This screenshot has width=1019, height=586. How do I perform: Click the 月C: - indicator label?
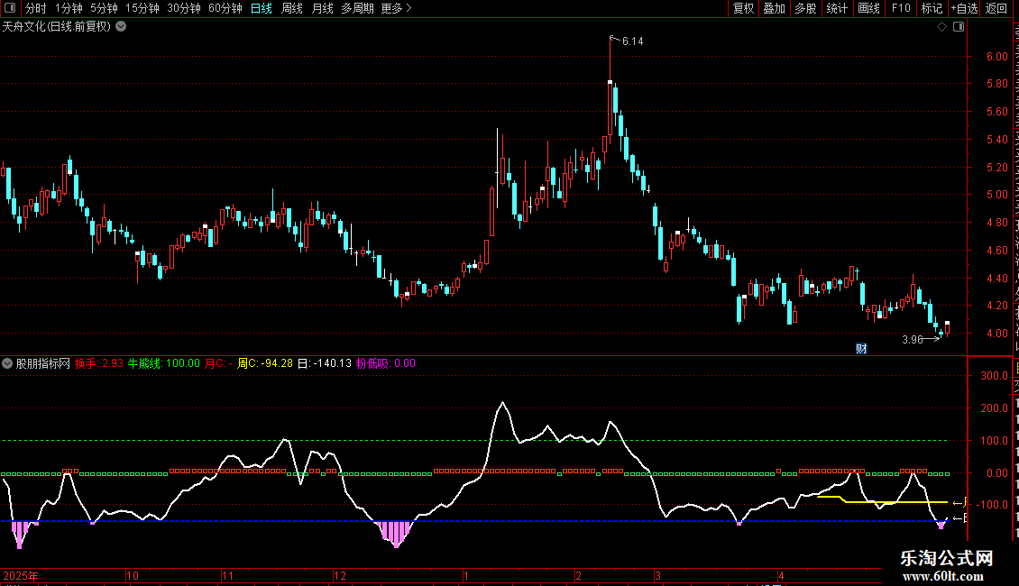[218, 363]
